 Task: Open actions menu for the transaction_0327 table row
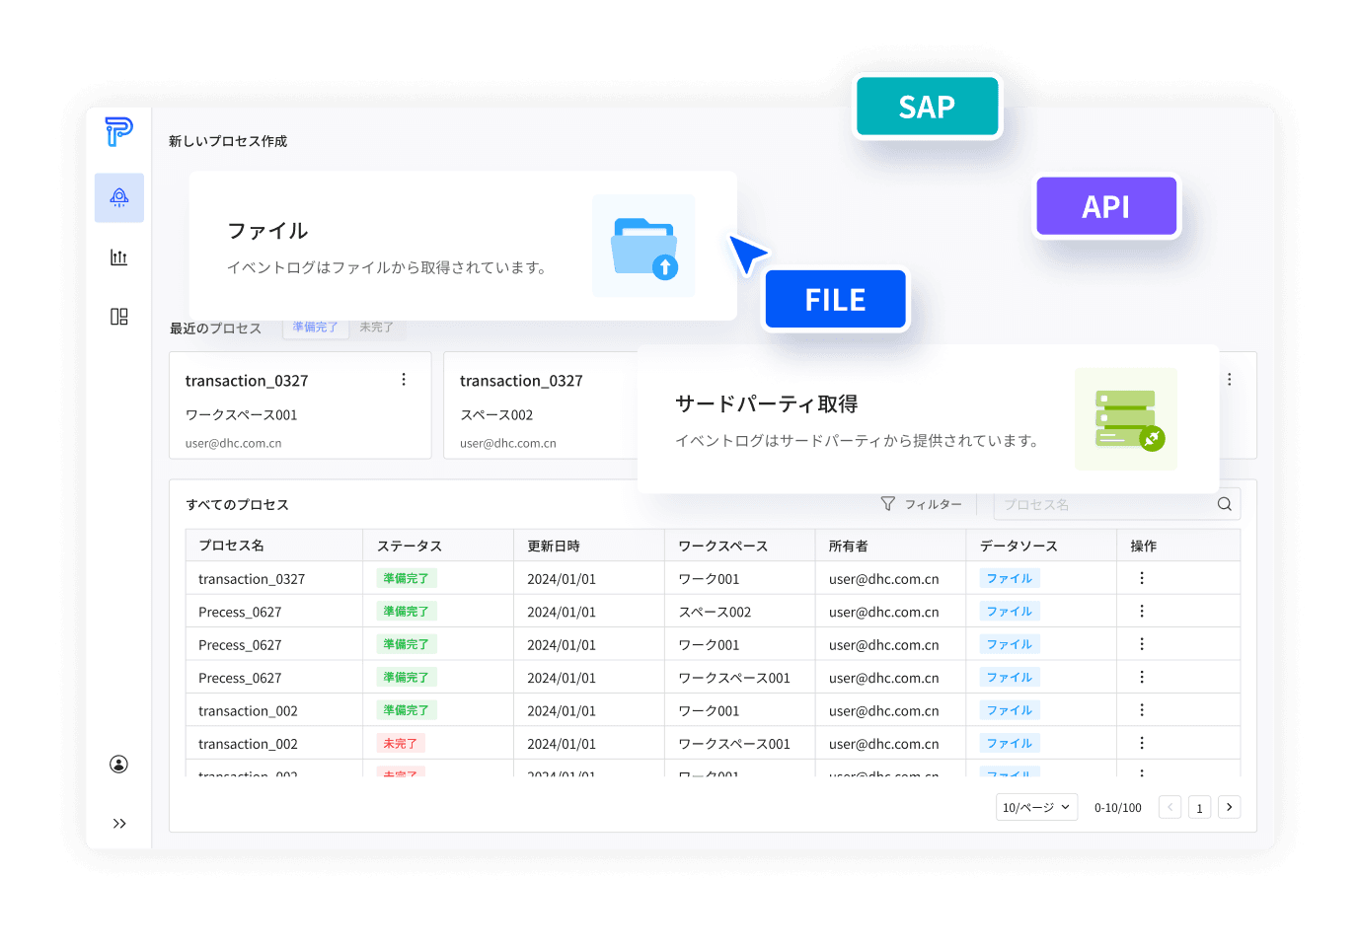tap(1142, 578)
